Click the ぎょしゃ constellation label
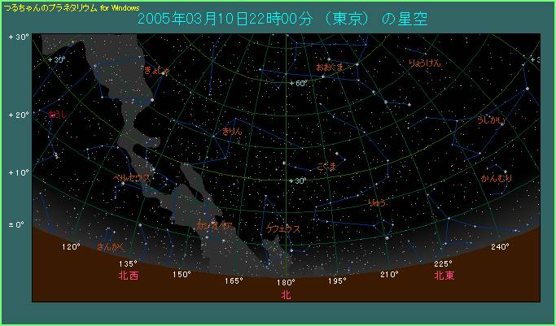The image size is (556, 326). (x=156, y=71)
